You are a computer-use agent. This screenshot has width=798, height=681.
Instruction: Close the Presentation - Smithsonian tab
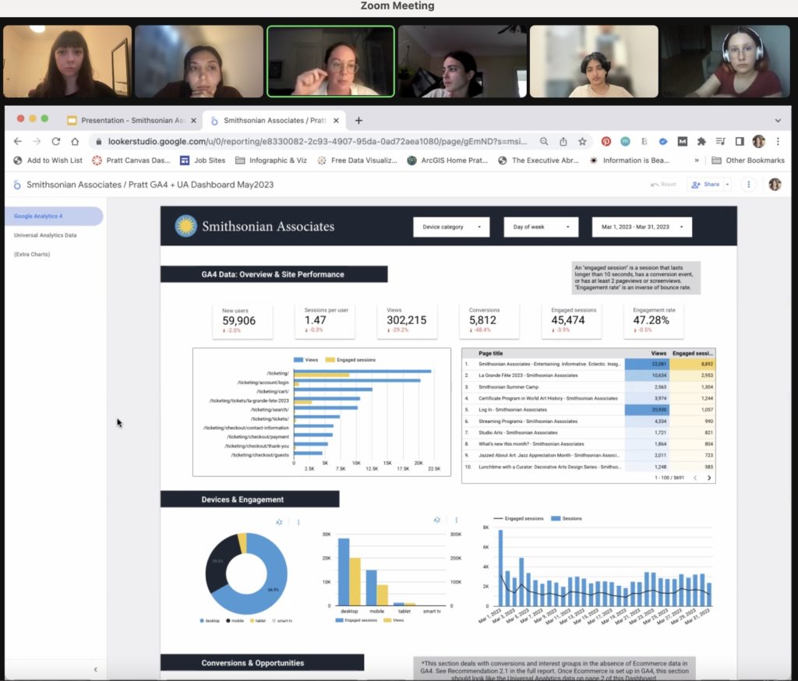coord(193,121)
